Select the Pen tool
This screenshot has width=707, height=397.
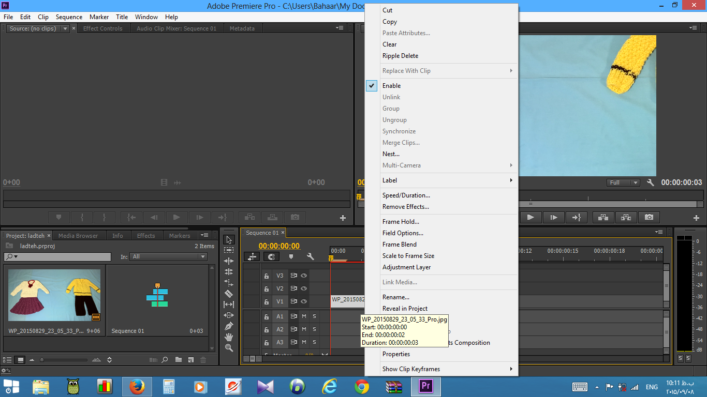click(x=229, y=326)
